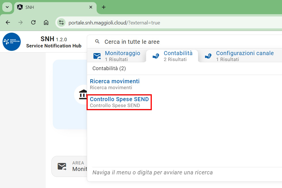Click the Contabilità (2) heading
Image resolution: width=282 pixels, height=188 pixels.
tap(109, 68)
